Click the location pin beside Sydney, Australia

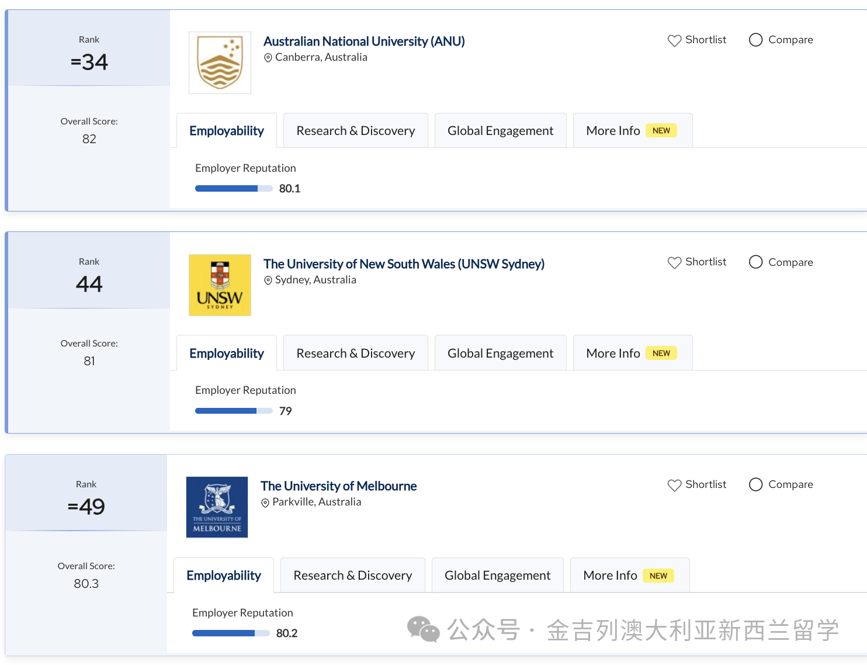268,280
